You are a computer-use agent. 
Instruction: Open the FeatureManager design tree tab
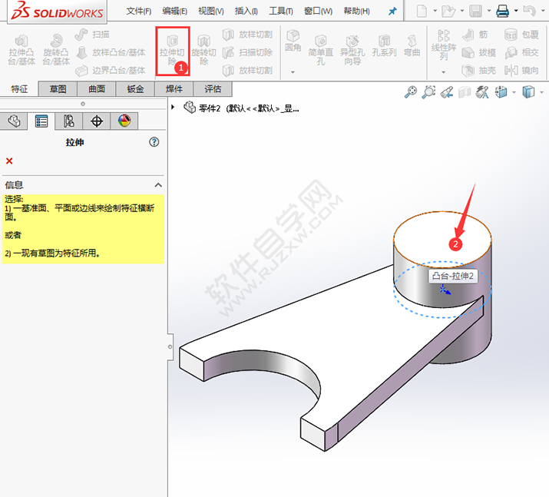14,121
